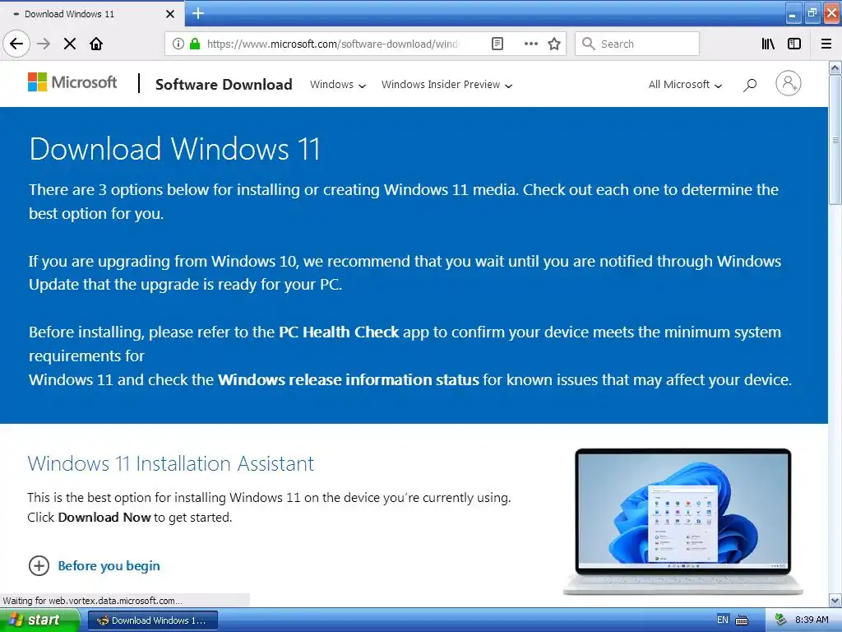This screenshot has height=632, width=842.
Task: Show sidebars icon in toolbar
Action: click(794, 44)
